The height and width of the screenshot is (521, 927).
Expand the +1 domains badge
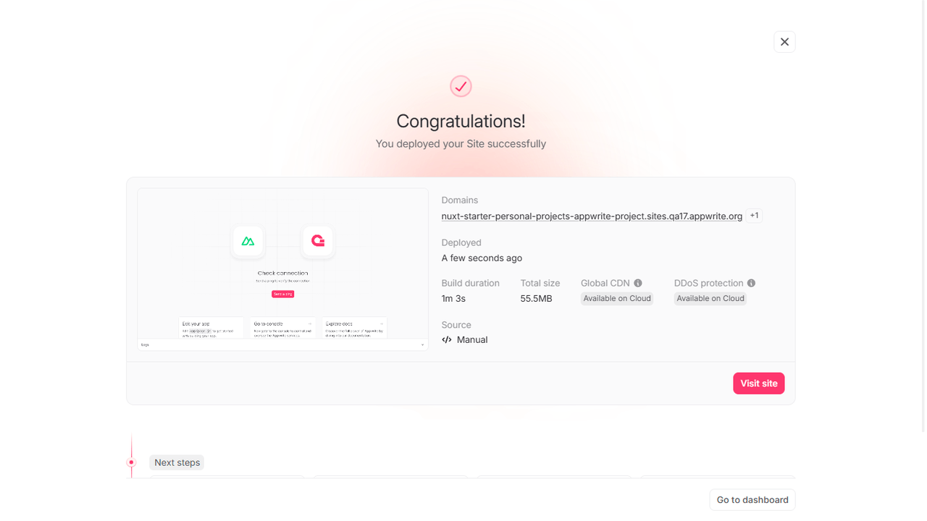(x=754, y=215)
